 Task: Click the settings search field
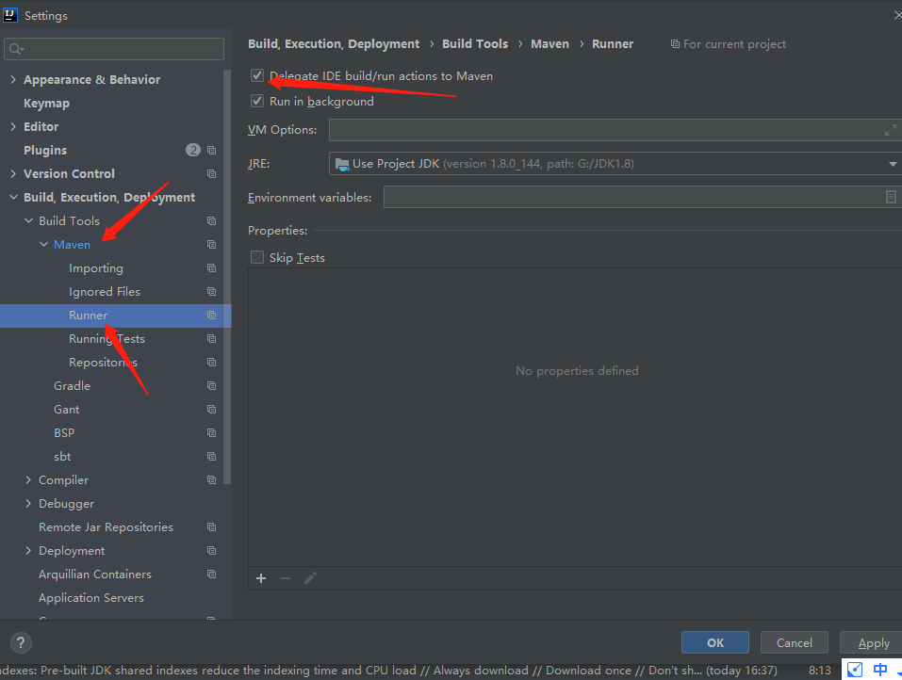(x=114, y=49)
